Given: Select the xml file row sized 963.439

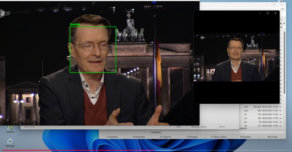Looking at the screenshot, I should (x=263, y=107).
